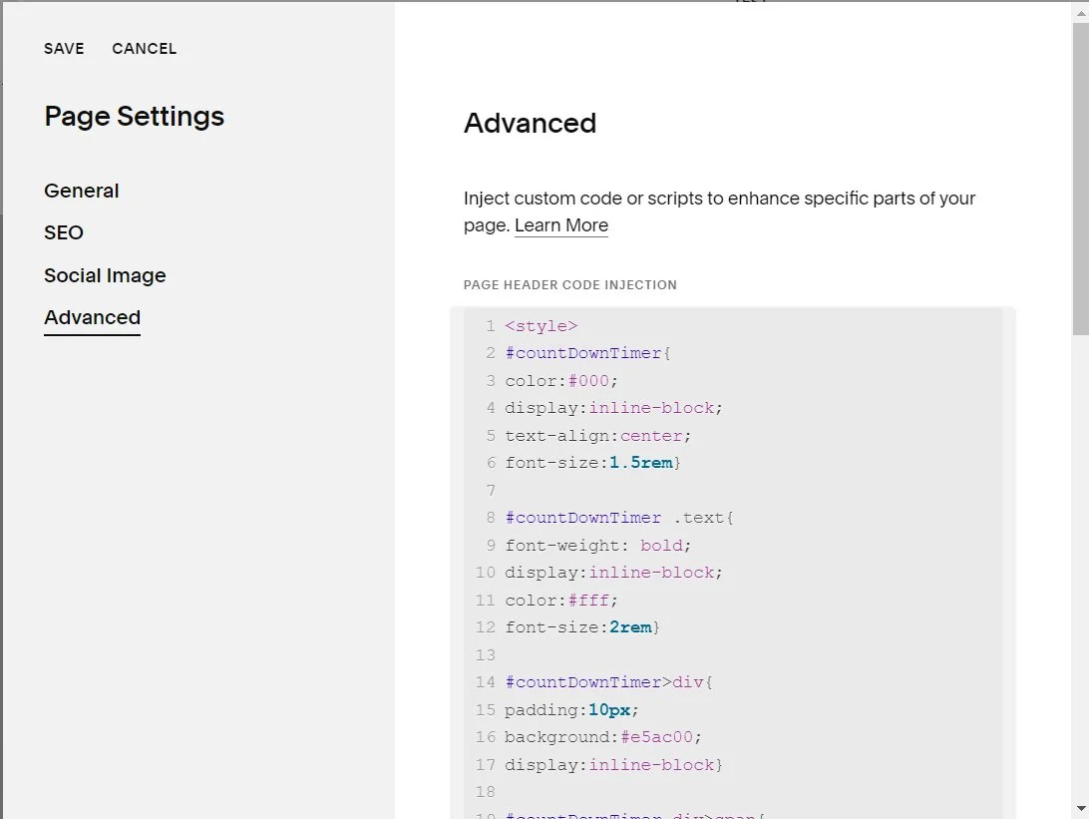Select the Advanced tab in the sidebar
The image size is (1089, 819).
(x=92, y=317)
